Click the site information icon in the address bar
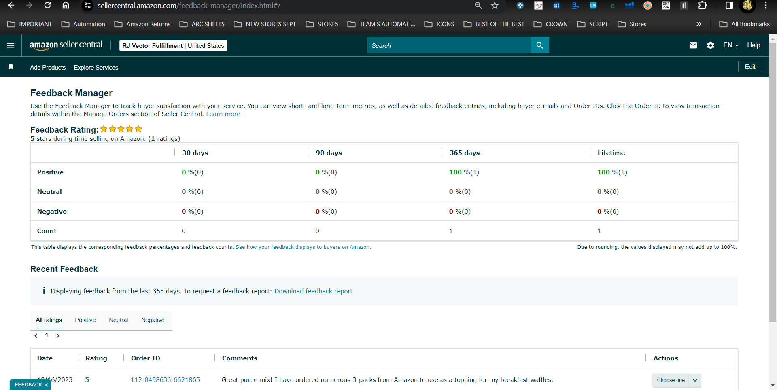The image size is (777, 390). [x=87, y=6]
